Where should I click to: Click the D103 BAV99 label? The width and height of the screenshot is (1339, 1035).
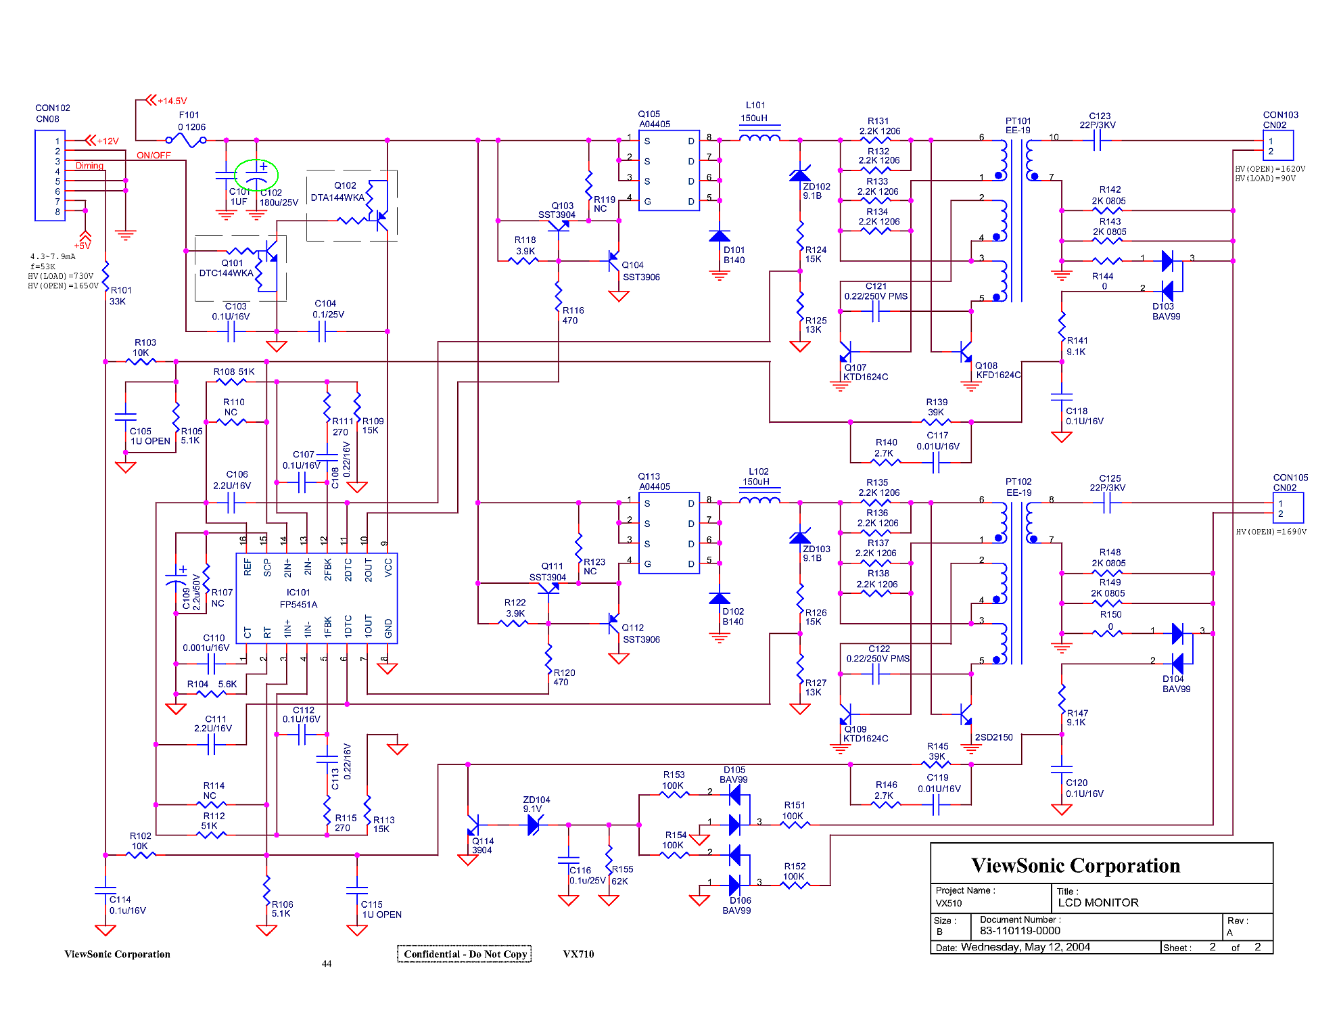1166,311
